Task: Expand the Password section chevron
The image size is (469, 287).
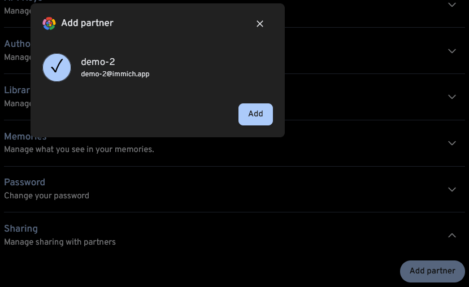Action: pos(451,189)
